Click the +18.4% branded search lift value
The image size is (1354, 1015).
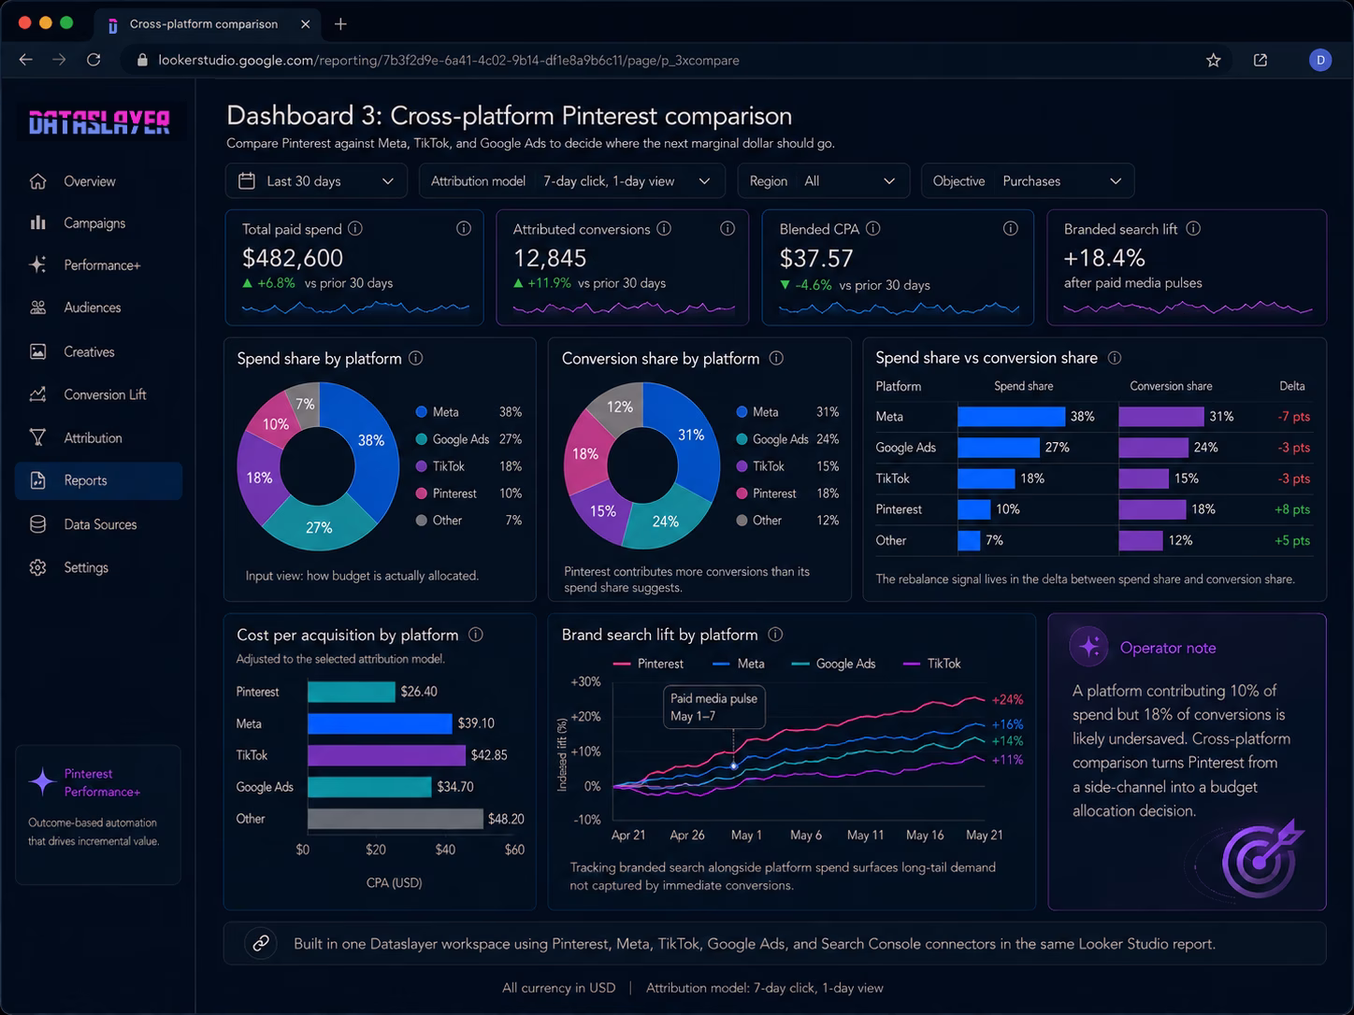click(x=1104, y=258)
